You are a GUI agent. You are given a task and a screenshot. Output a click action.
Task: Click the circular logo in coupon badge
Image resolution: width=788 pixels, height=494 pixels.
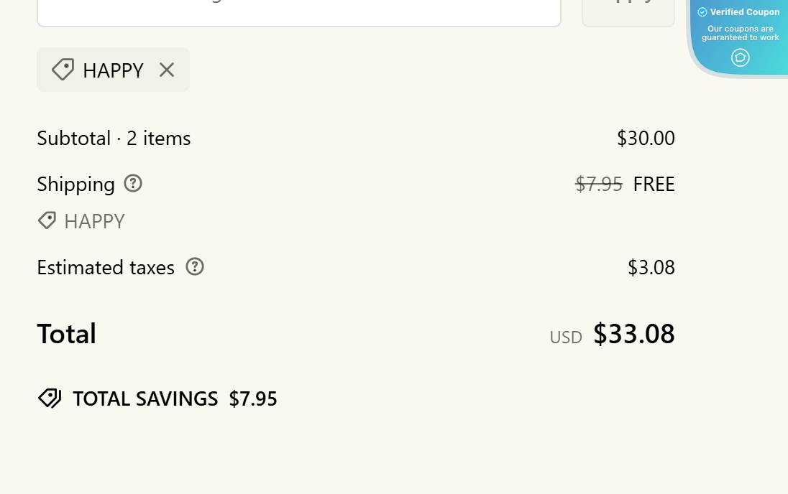coord(740,57)
